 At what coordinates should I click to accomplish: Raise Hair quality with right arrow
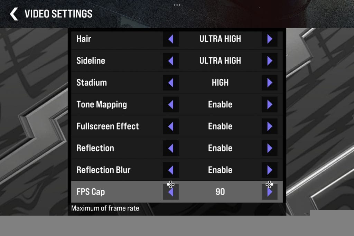coord(270,39)
